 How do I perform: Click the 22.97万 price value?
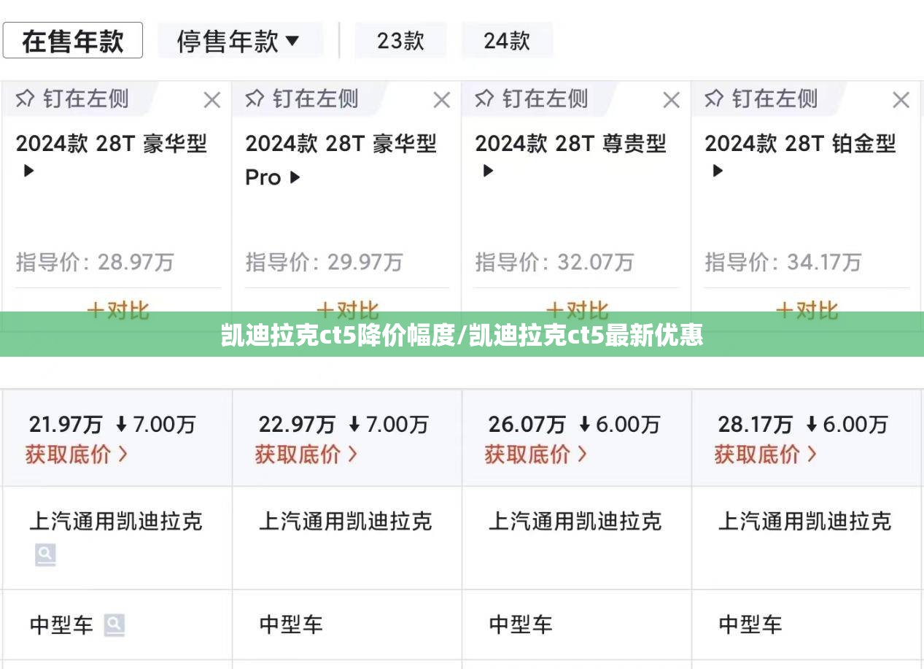tap(297, 424)
